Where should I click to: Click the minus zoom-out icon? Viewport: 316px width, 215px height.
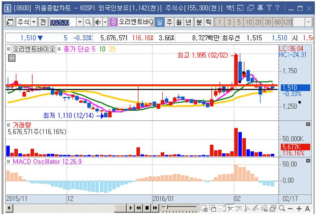coord(290,209)
